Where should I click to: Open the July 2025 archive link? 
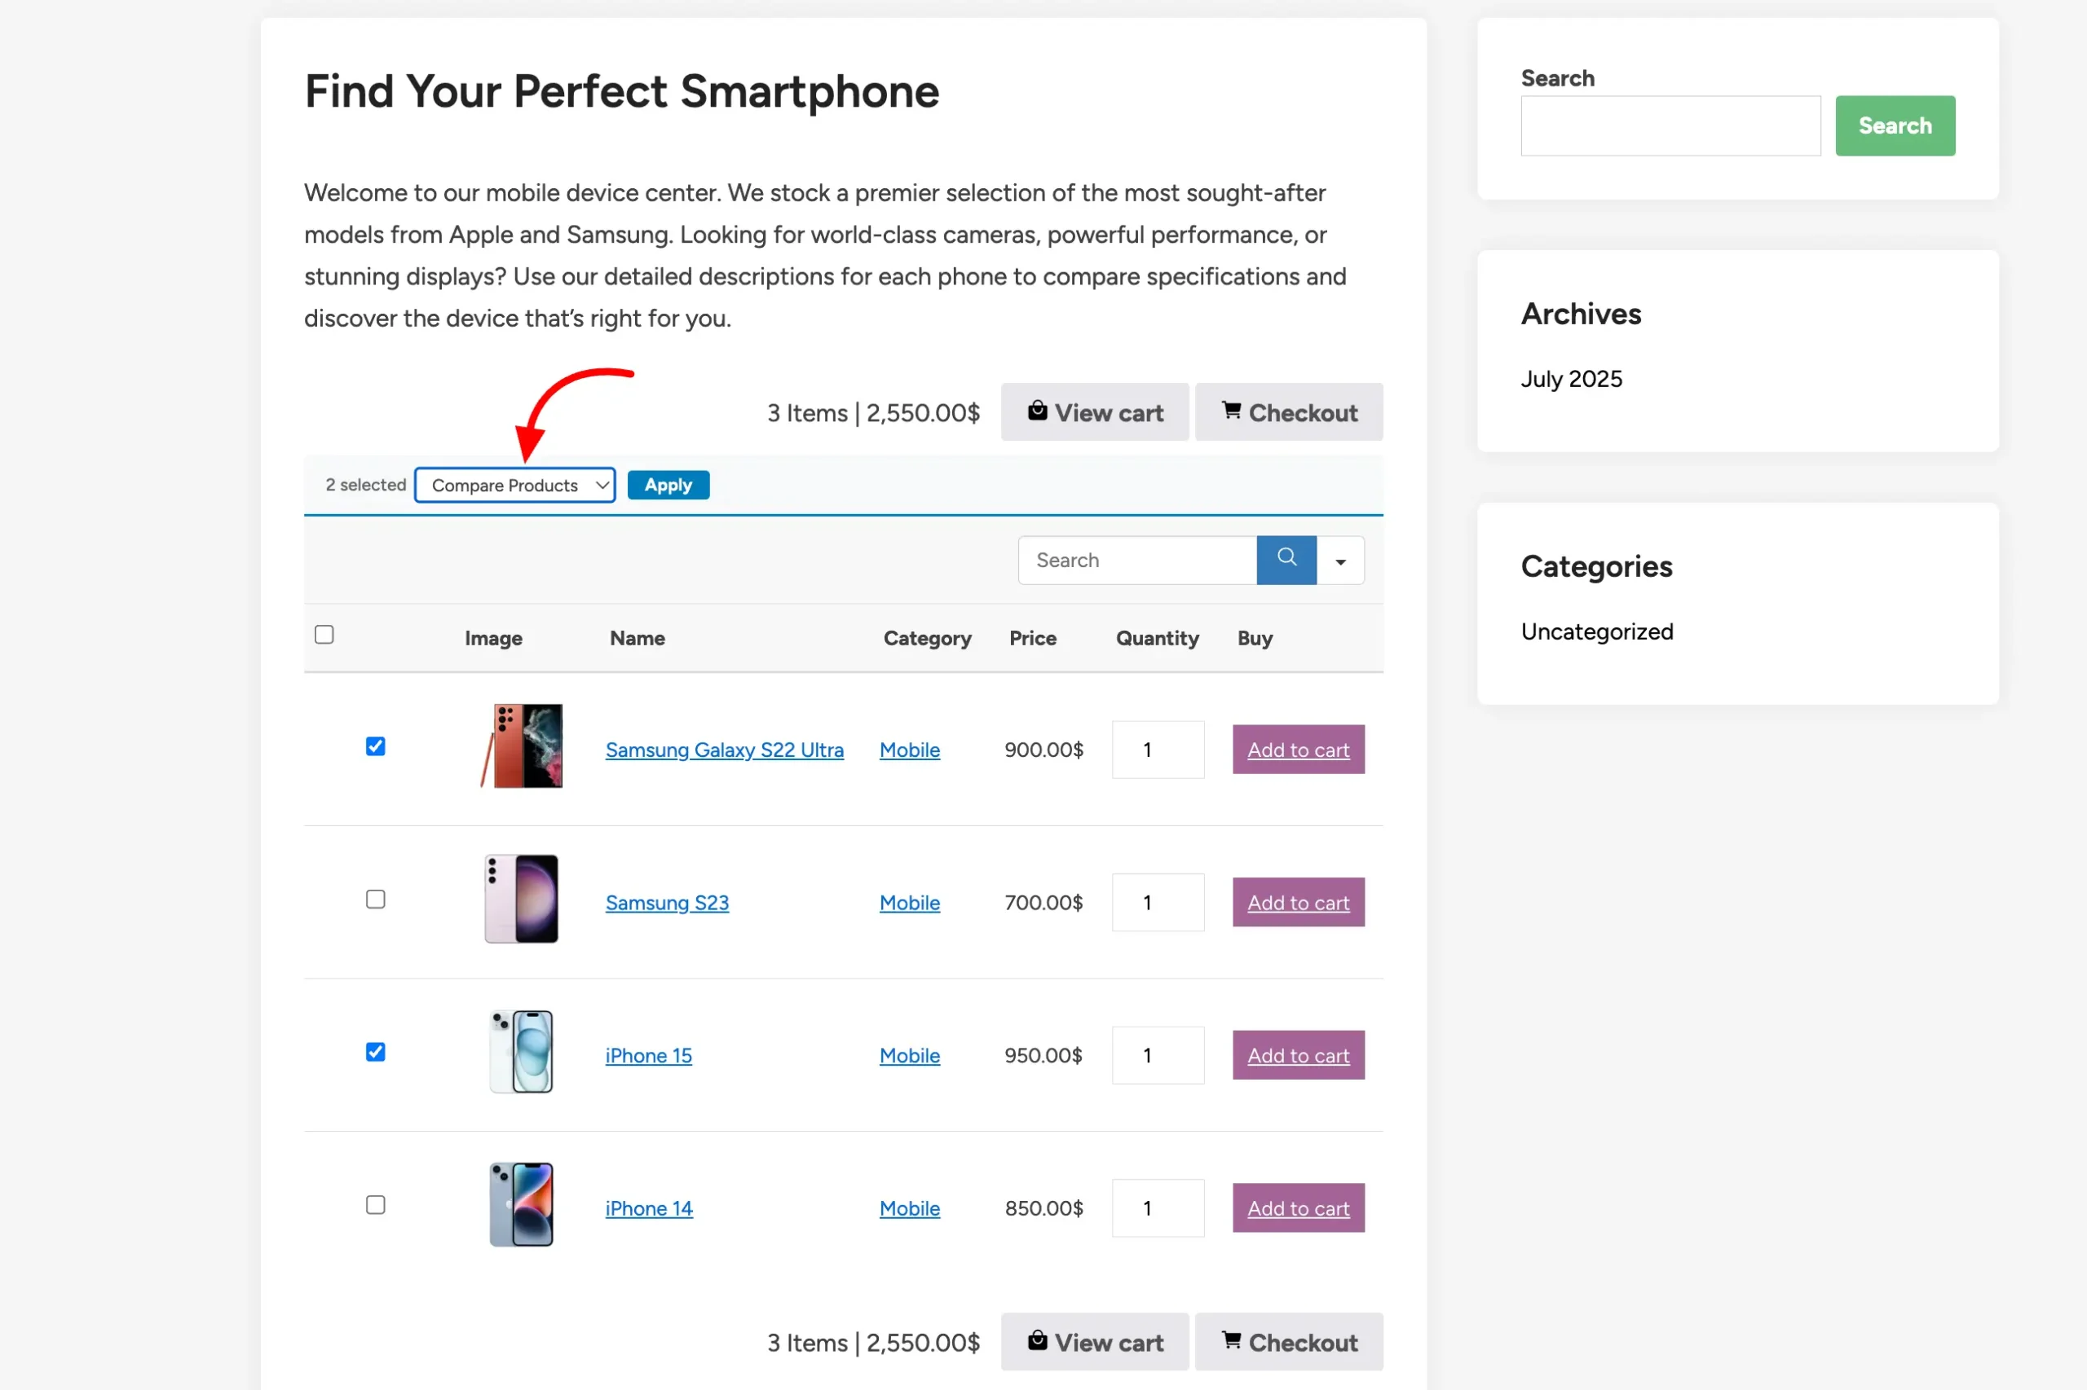[x=1572, y=379]
